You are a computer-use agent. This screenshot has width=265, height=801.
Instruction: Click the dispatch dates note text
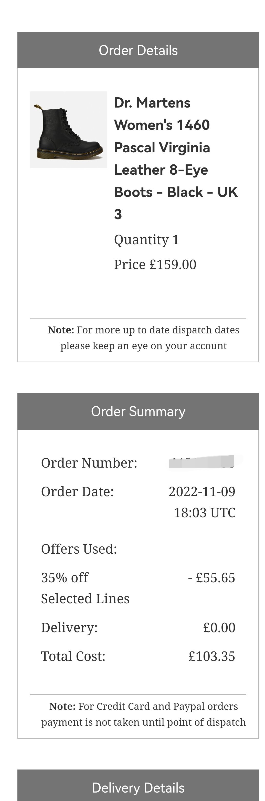[144, 338]
